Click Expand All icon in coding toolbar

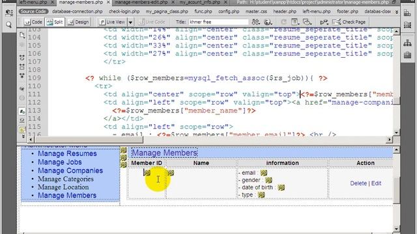pos(22,76)
